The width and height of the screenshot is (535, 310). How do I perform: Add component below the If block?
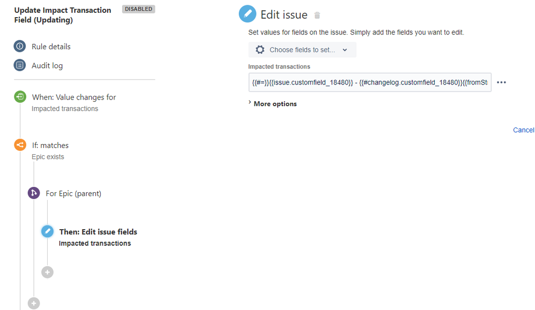(34, 303)
